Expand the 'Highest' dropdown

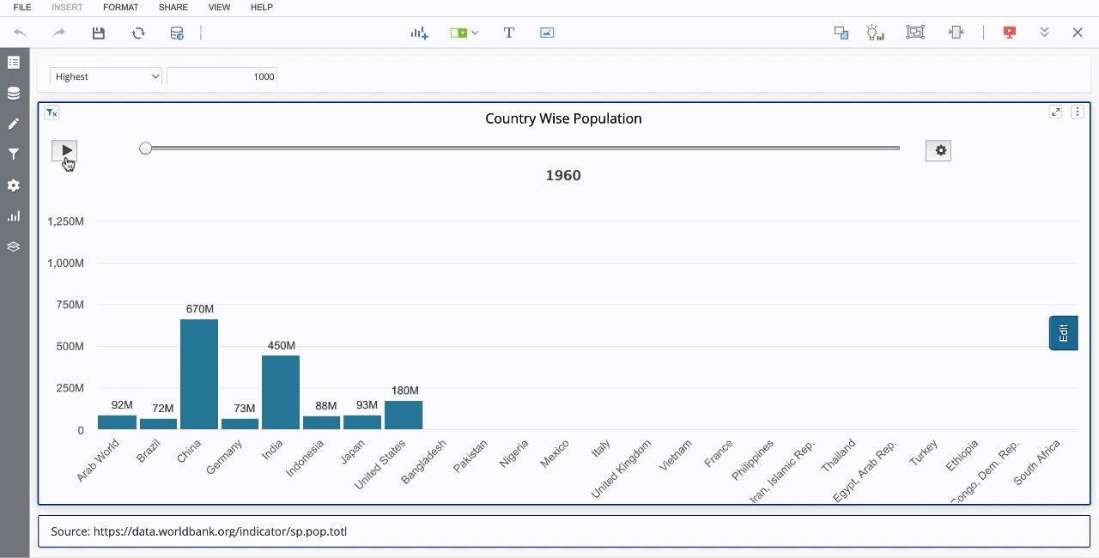tap(106, 76)
